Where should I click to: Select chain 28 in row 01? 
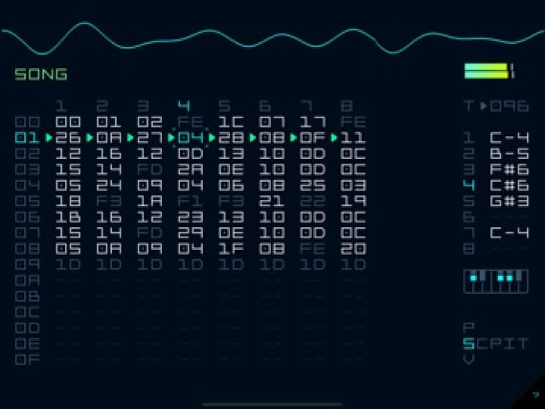pos(231,138)
